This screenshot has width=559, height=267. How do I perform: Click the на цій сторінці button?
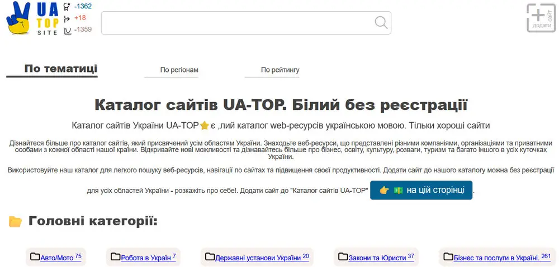coord(421,190)
